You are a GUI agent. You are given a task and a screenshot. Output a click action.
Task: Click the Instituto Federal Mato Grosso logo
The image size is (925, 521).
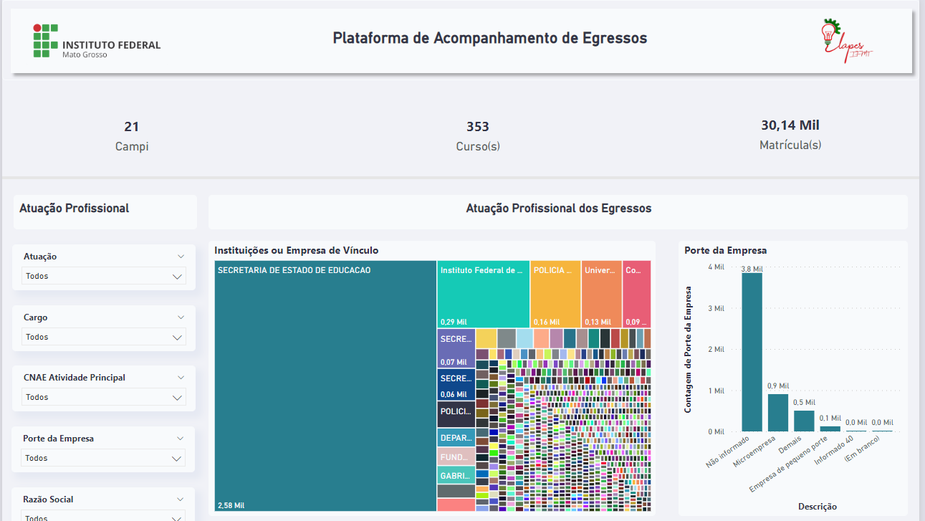97,41
